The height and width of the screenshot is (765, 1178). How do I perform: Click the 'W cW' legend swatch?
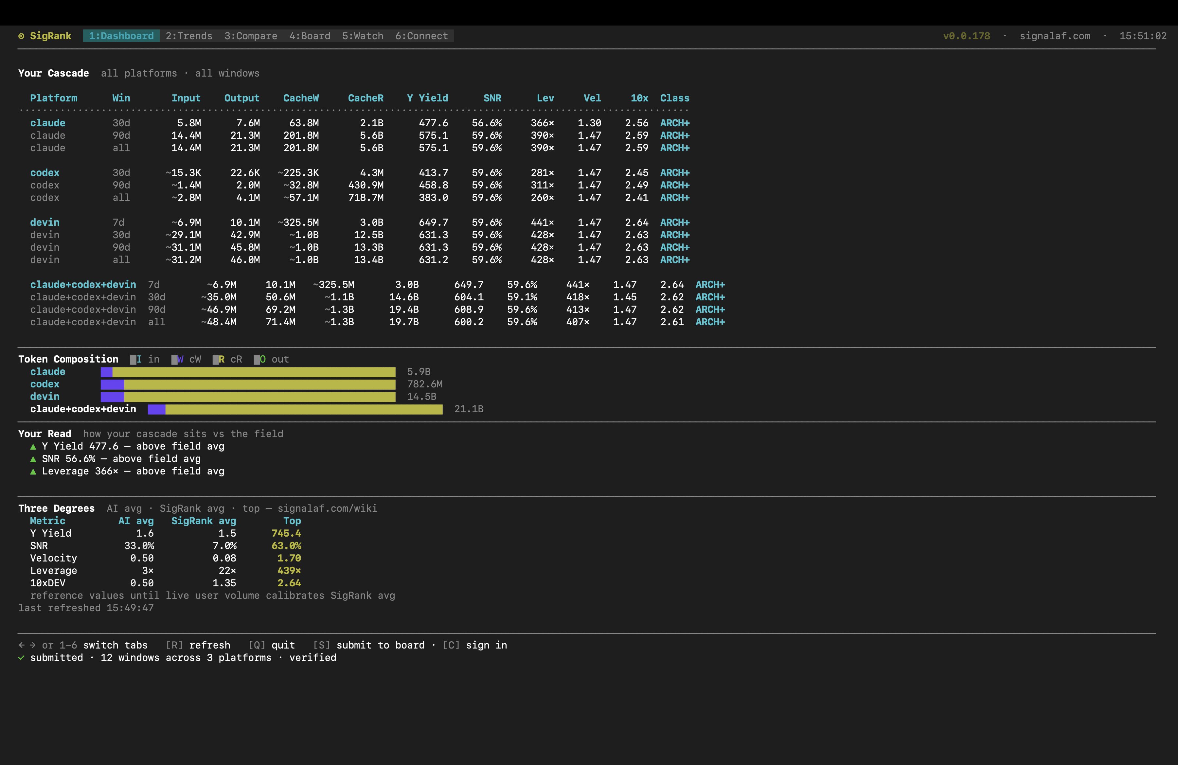tap(174, 360)
